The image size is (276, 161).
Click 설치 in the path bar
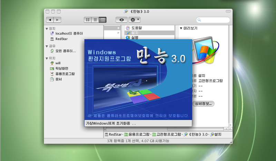coord(218,134)
